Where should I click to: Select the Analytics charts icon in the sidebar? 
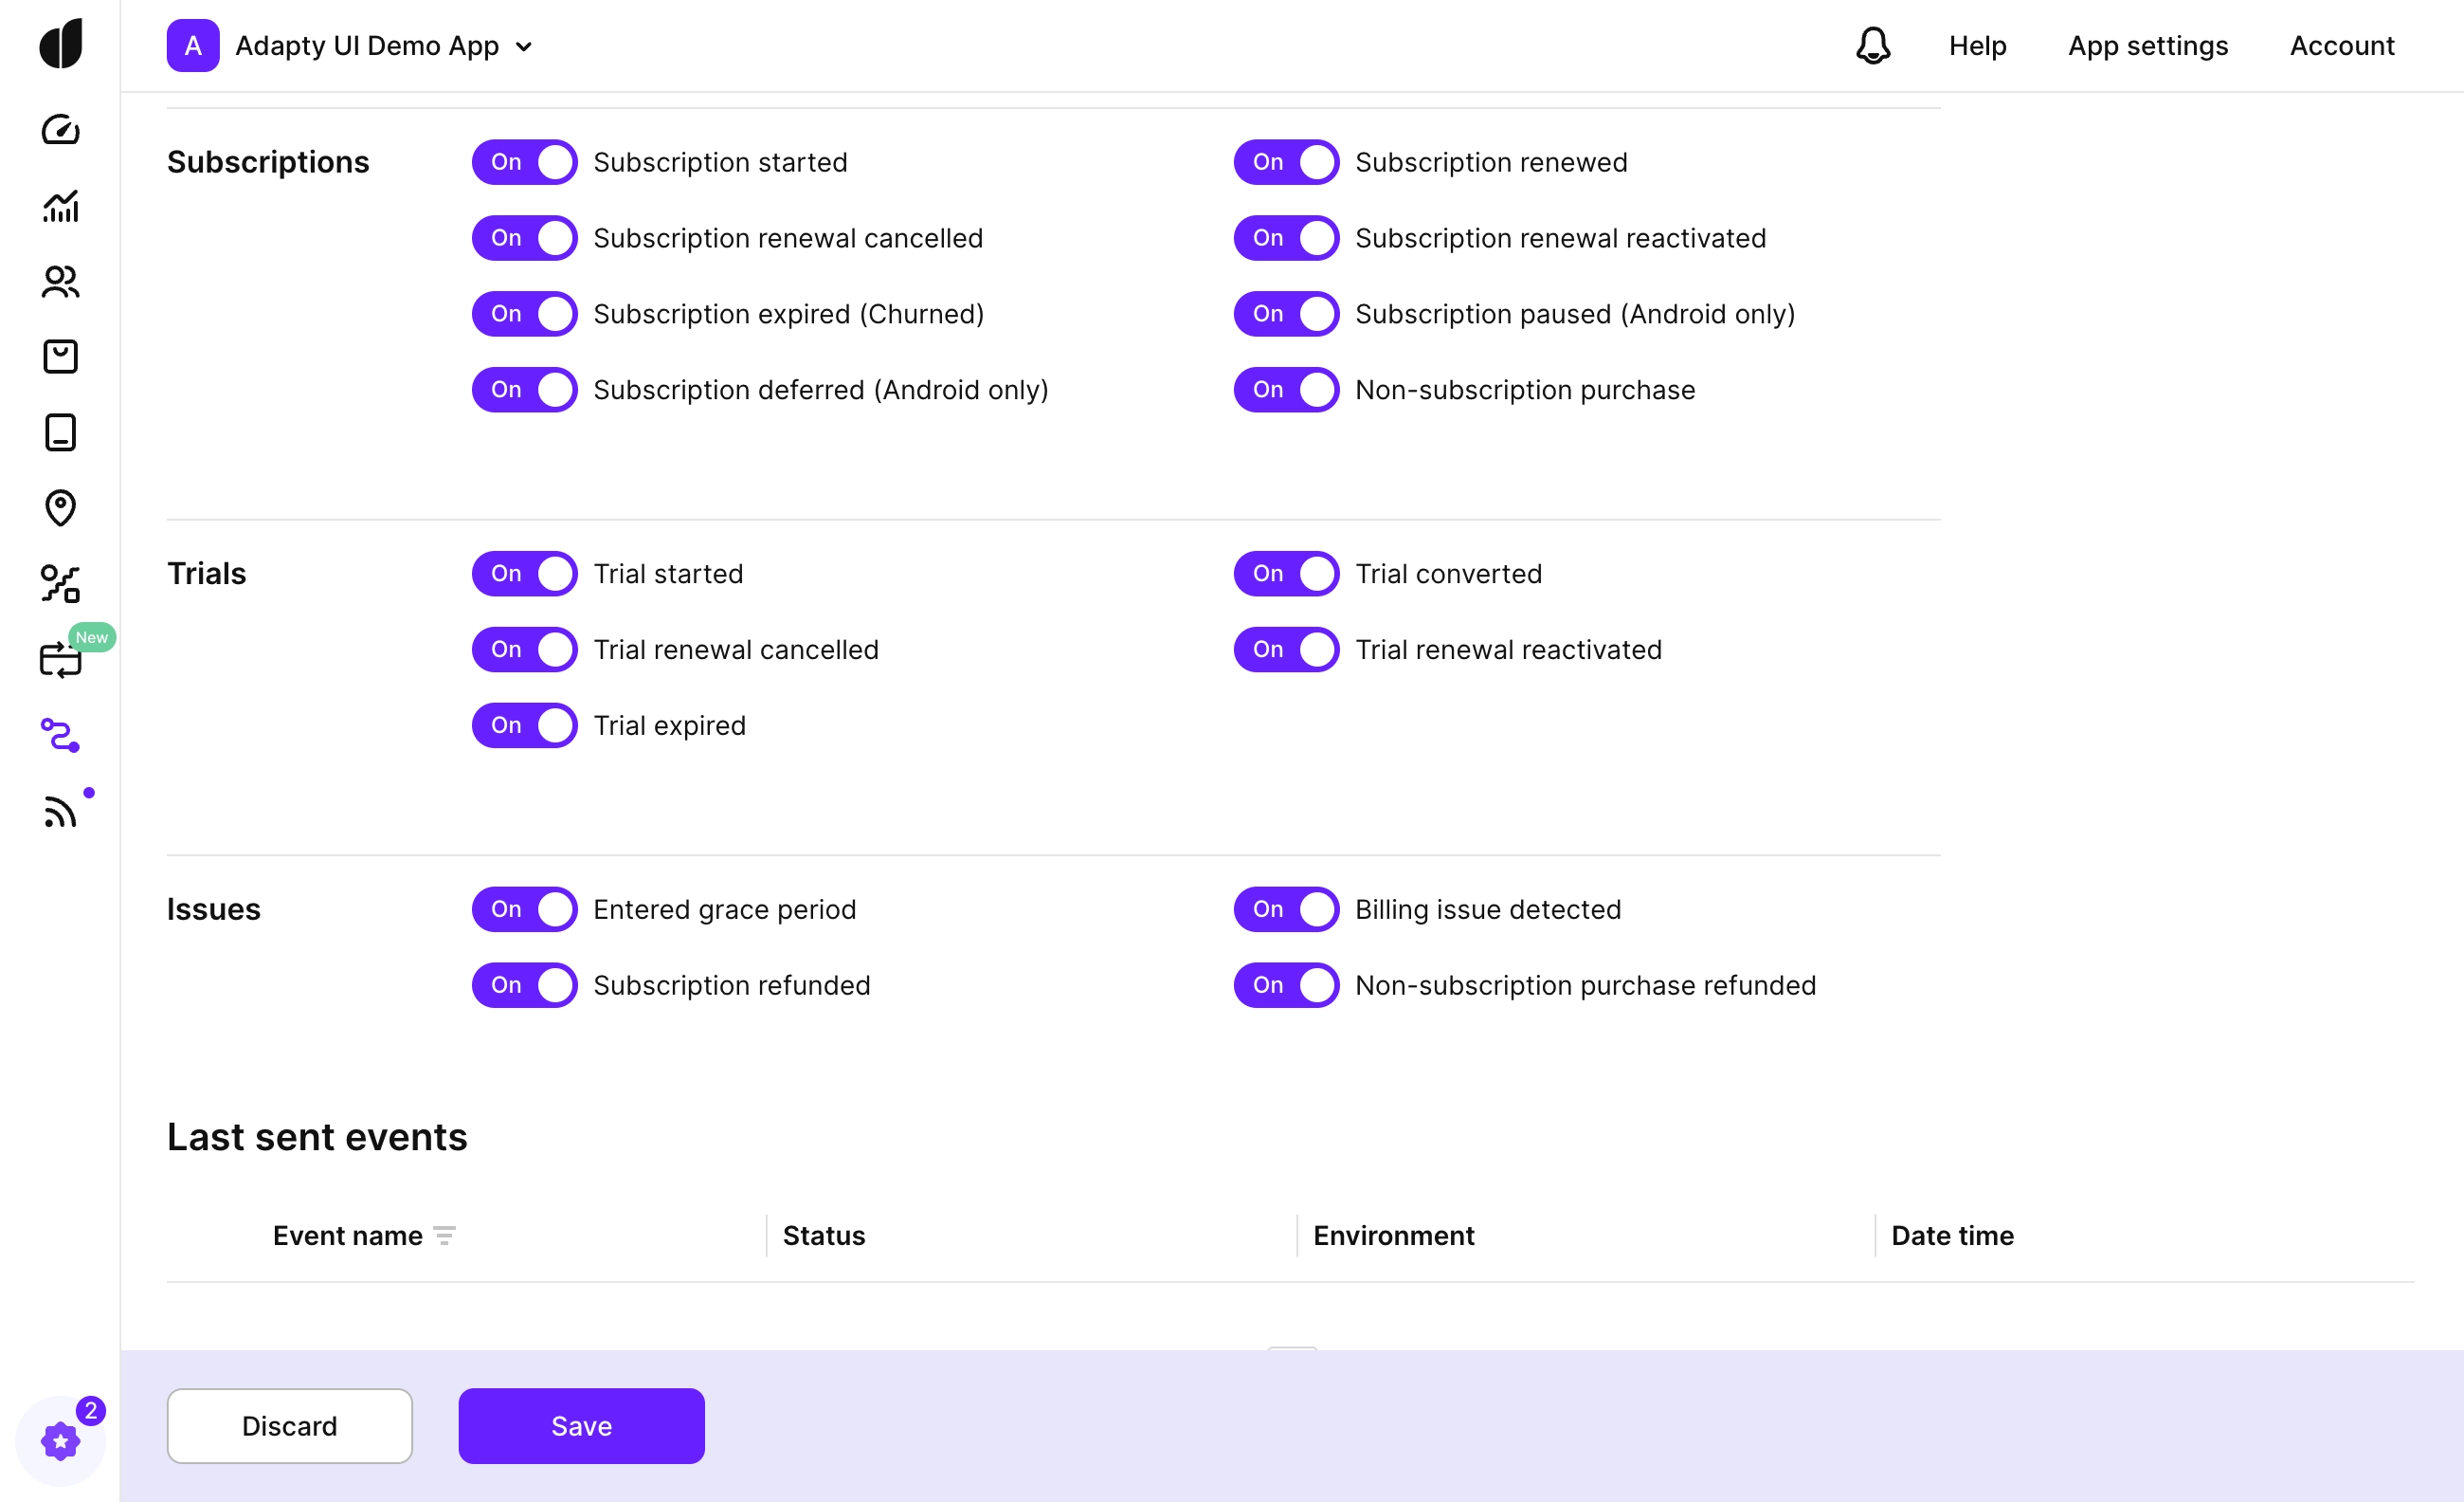(60, 206)
